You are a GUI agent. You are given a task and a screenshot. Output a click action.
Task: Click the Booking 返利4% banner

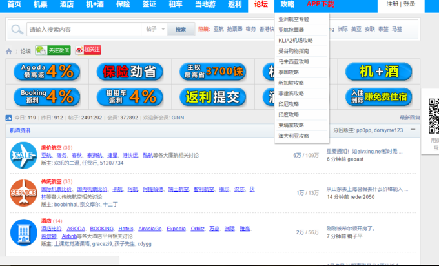click(46, 97)
